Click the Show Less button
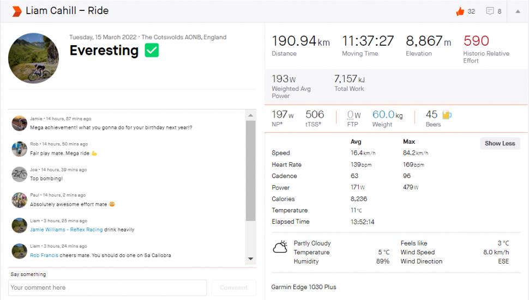The image size is (529, 300). click(x=500, y=143)
